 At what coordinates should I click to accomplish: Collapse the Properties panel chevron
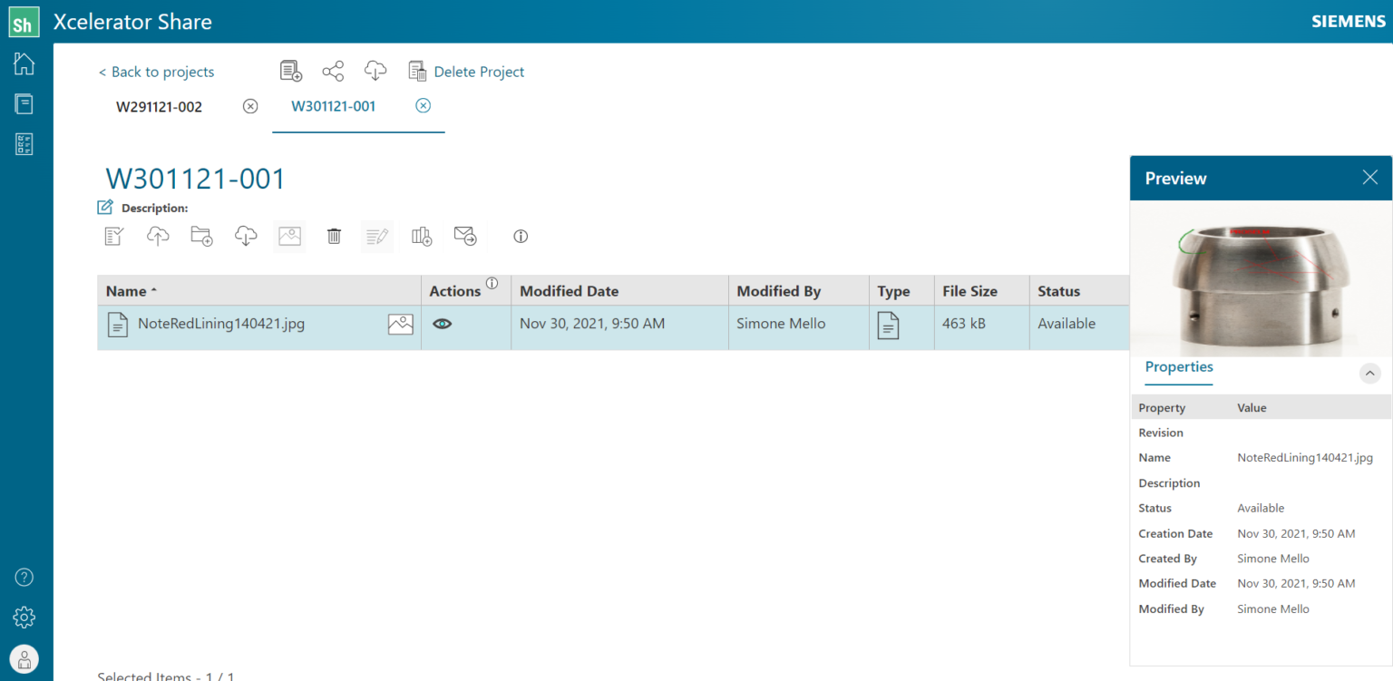1369,373
